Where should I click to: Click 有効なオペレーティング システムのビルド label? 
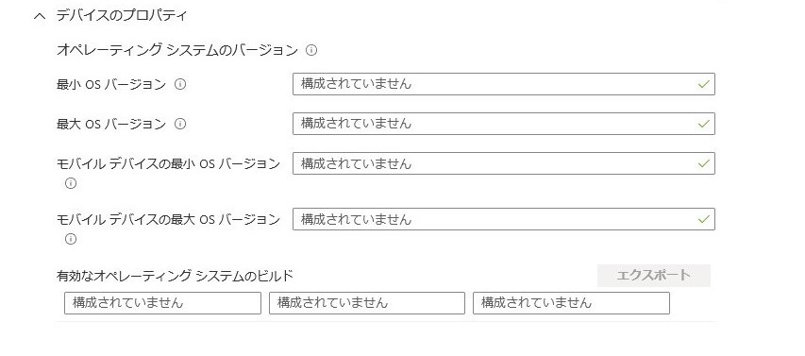pos(176,276)
